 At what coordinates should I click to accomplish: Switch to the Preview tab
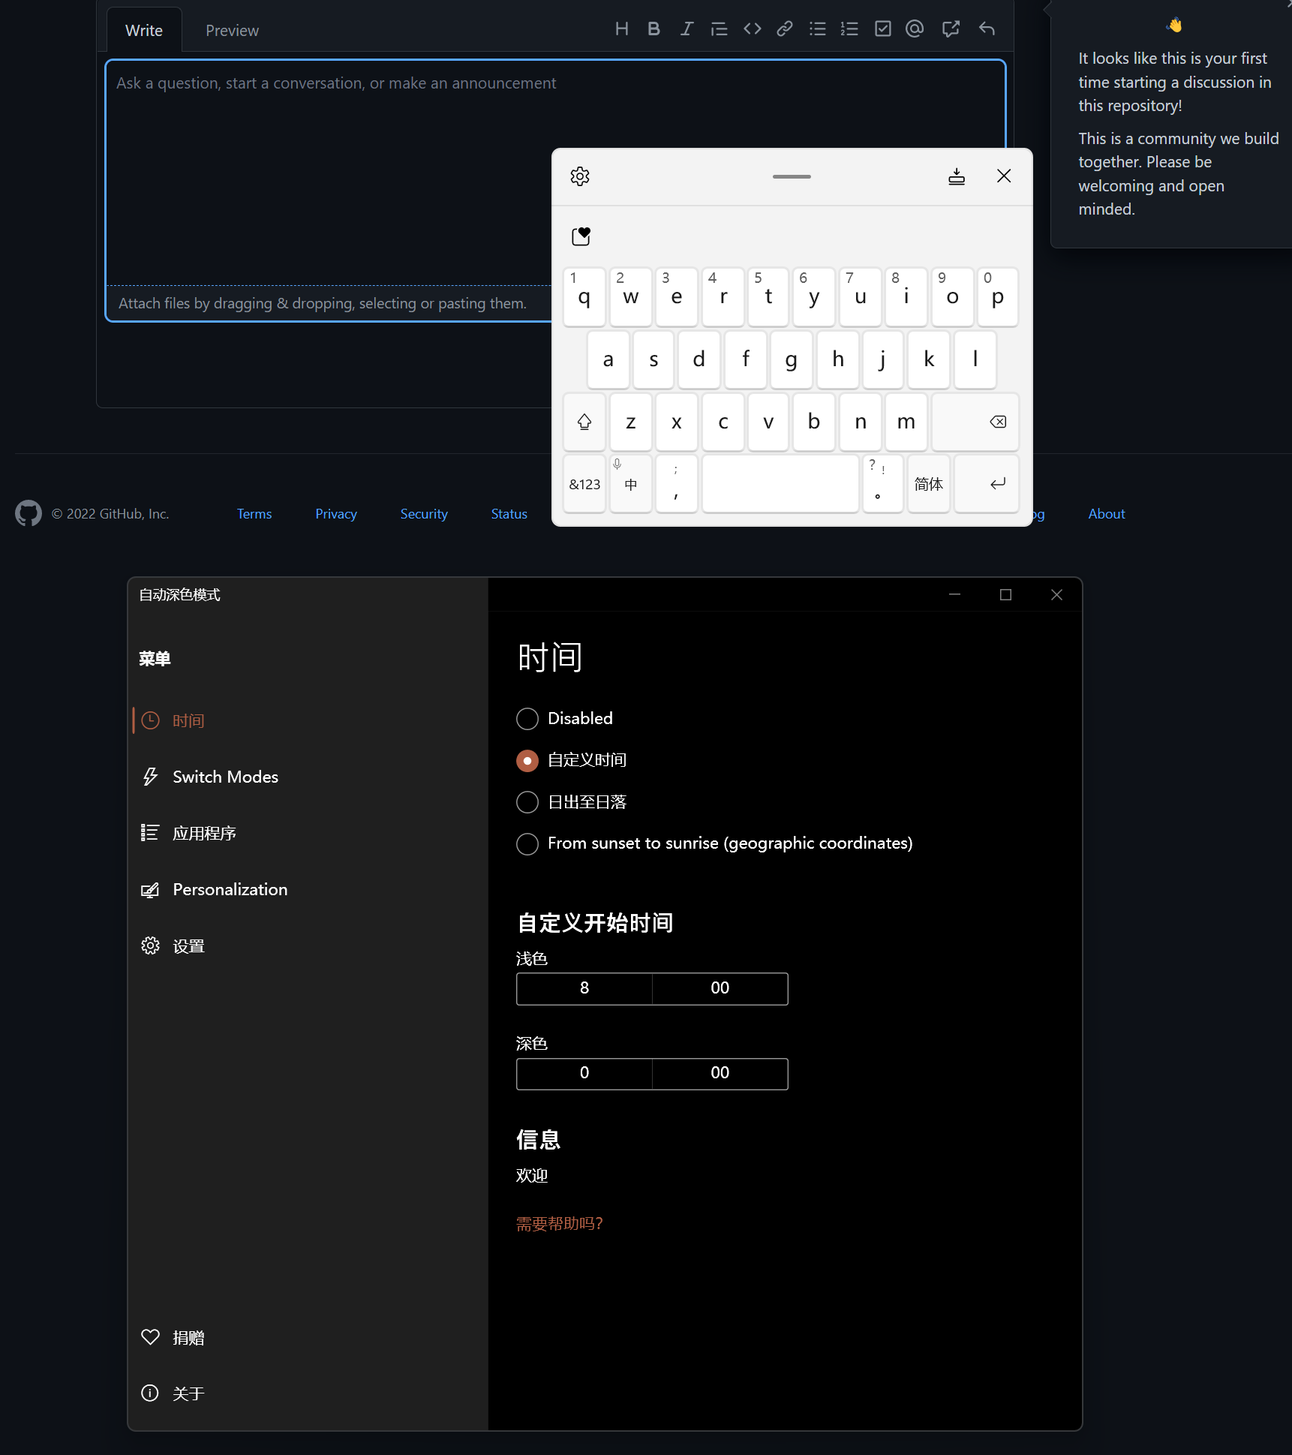point(231,30)
